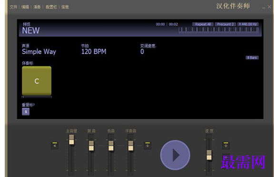Click the song title NEW
The width and height of the screenshot is (274, 177).
click(31, 30)
